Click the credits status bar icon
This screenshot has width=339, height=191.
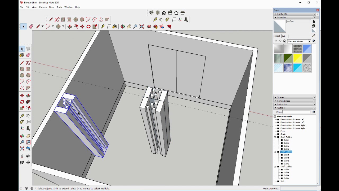pos(26,188)
